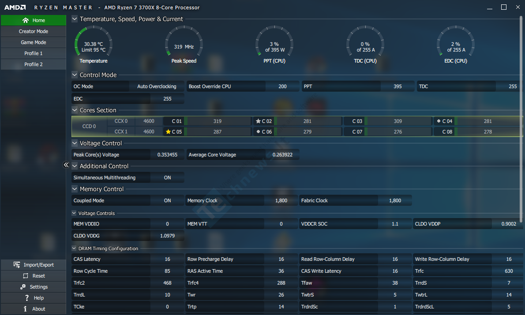Collapse the Control Mode section

[x=75, y=75]
